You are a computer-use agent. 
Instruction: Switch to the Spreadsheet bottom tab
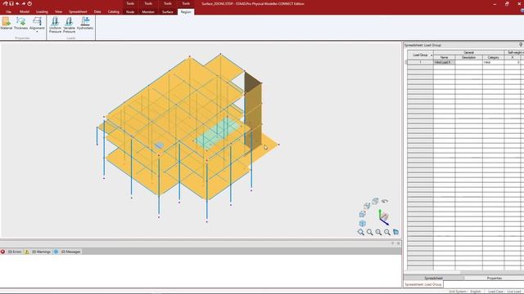pos(433,278)
